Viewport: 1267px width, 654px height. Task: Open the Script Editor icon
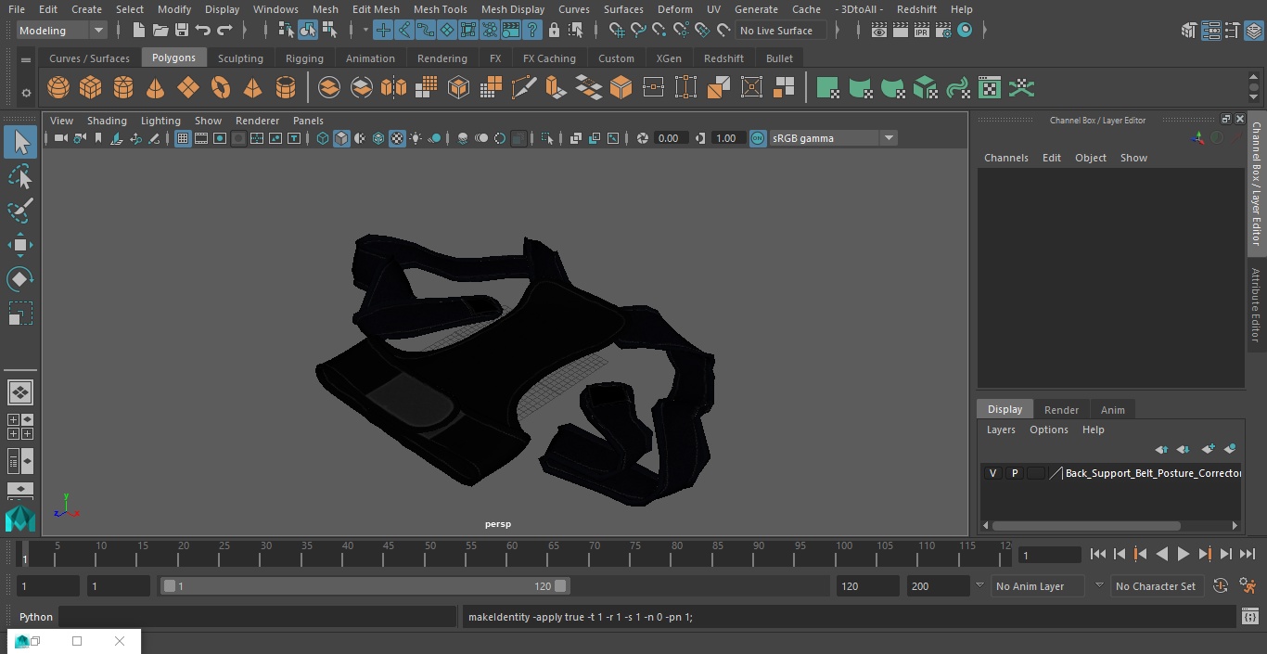1250,616
